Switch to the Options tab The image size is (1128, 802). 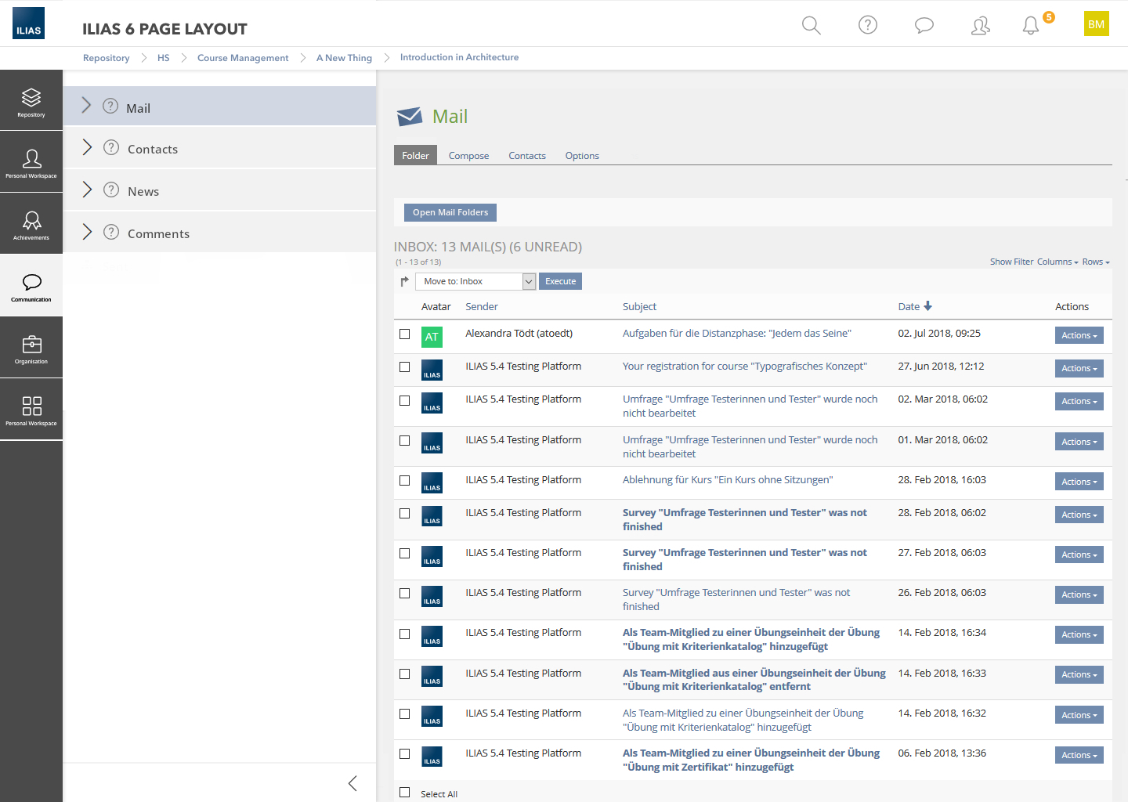click(x=582, y=156)
